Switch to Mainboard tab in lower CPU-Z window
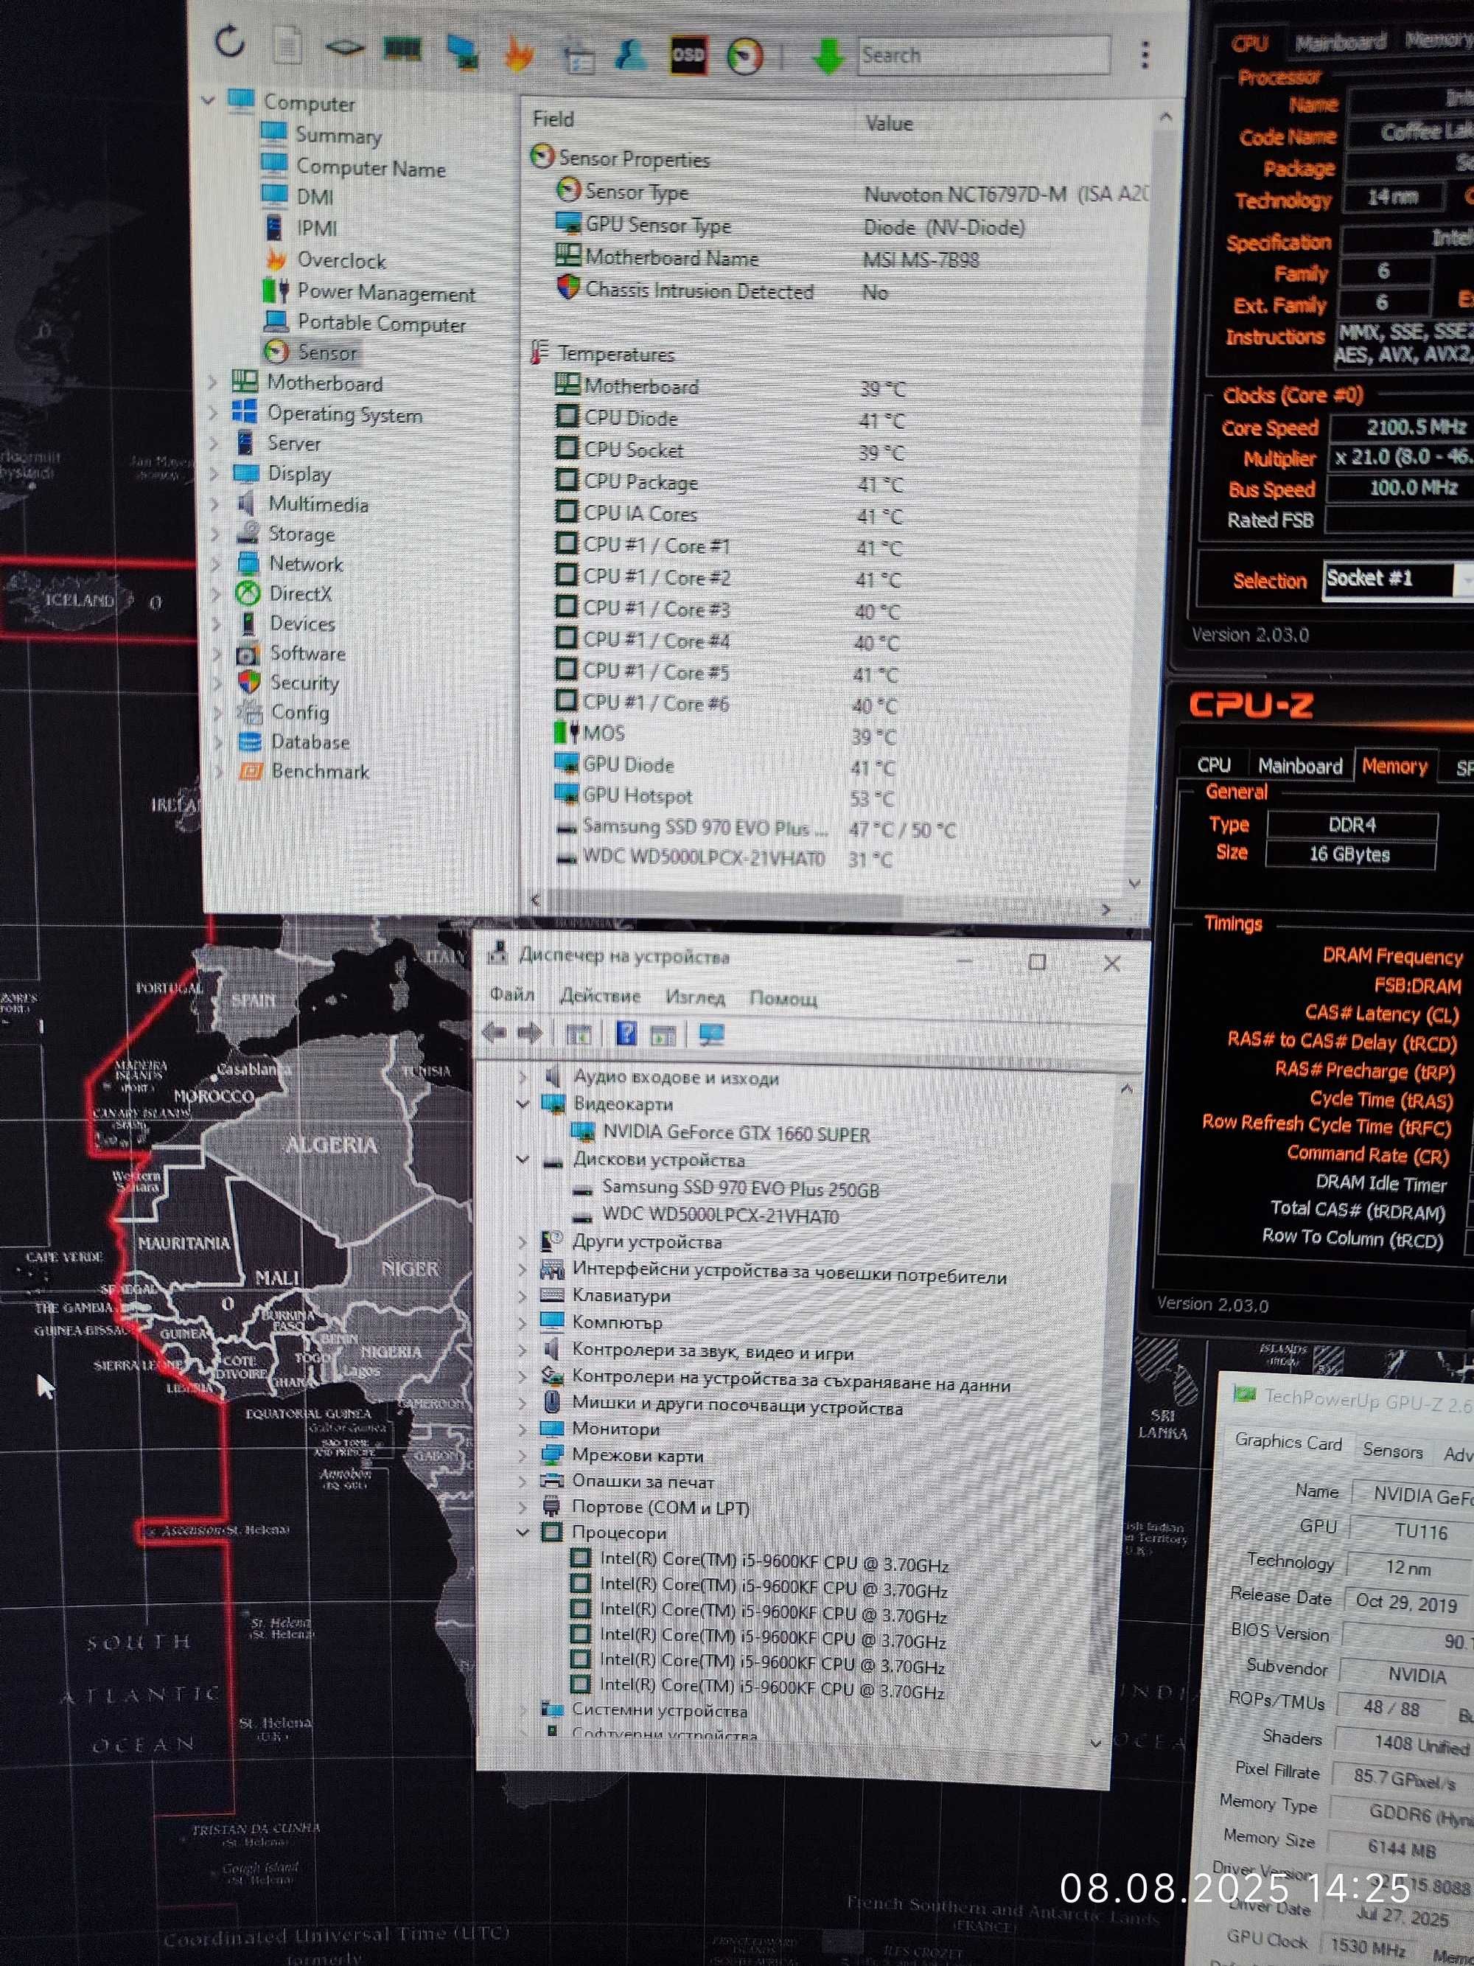This screenshot has width=1474, height=1966. tap(1300, 766)
